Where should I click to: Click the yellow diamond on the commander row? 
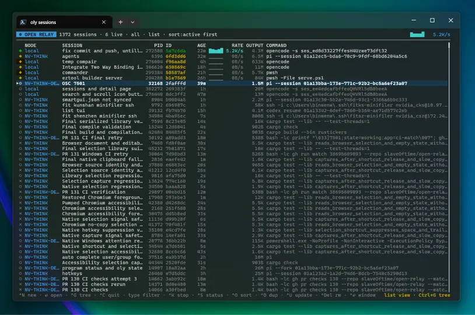click(20, 73)
